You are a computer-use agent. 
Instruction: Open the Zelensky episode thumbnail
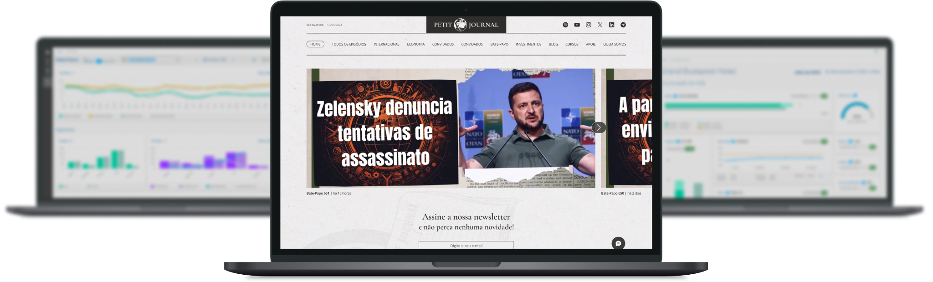click(451, 128)
